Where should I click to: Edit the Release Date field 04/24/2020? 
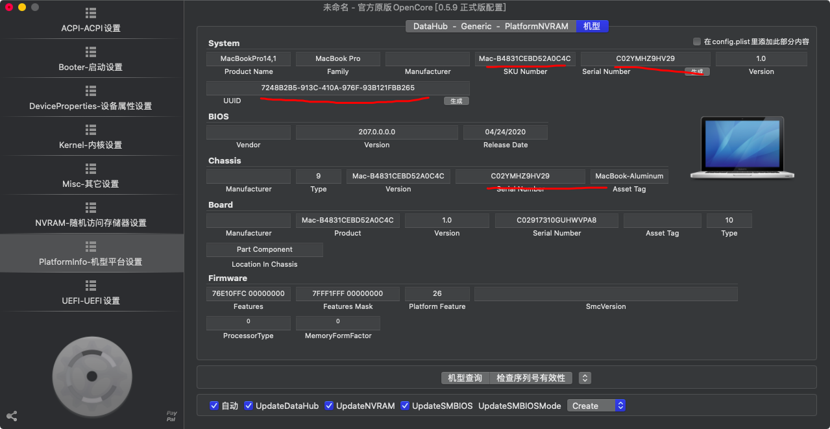click(x=506, y=132)
